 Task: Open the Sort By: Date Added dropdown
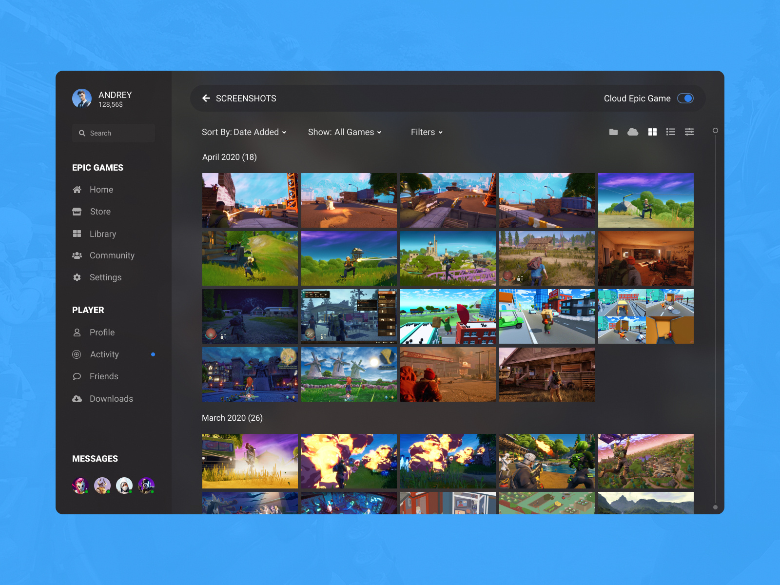[x=244, y=132]
